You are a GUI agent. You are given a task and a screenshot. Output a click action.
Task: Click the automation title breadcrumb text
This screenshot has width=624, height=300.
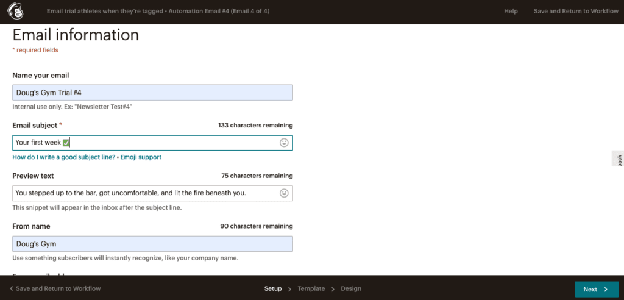pos(158,11)
